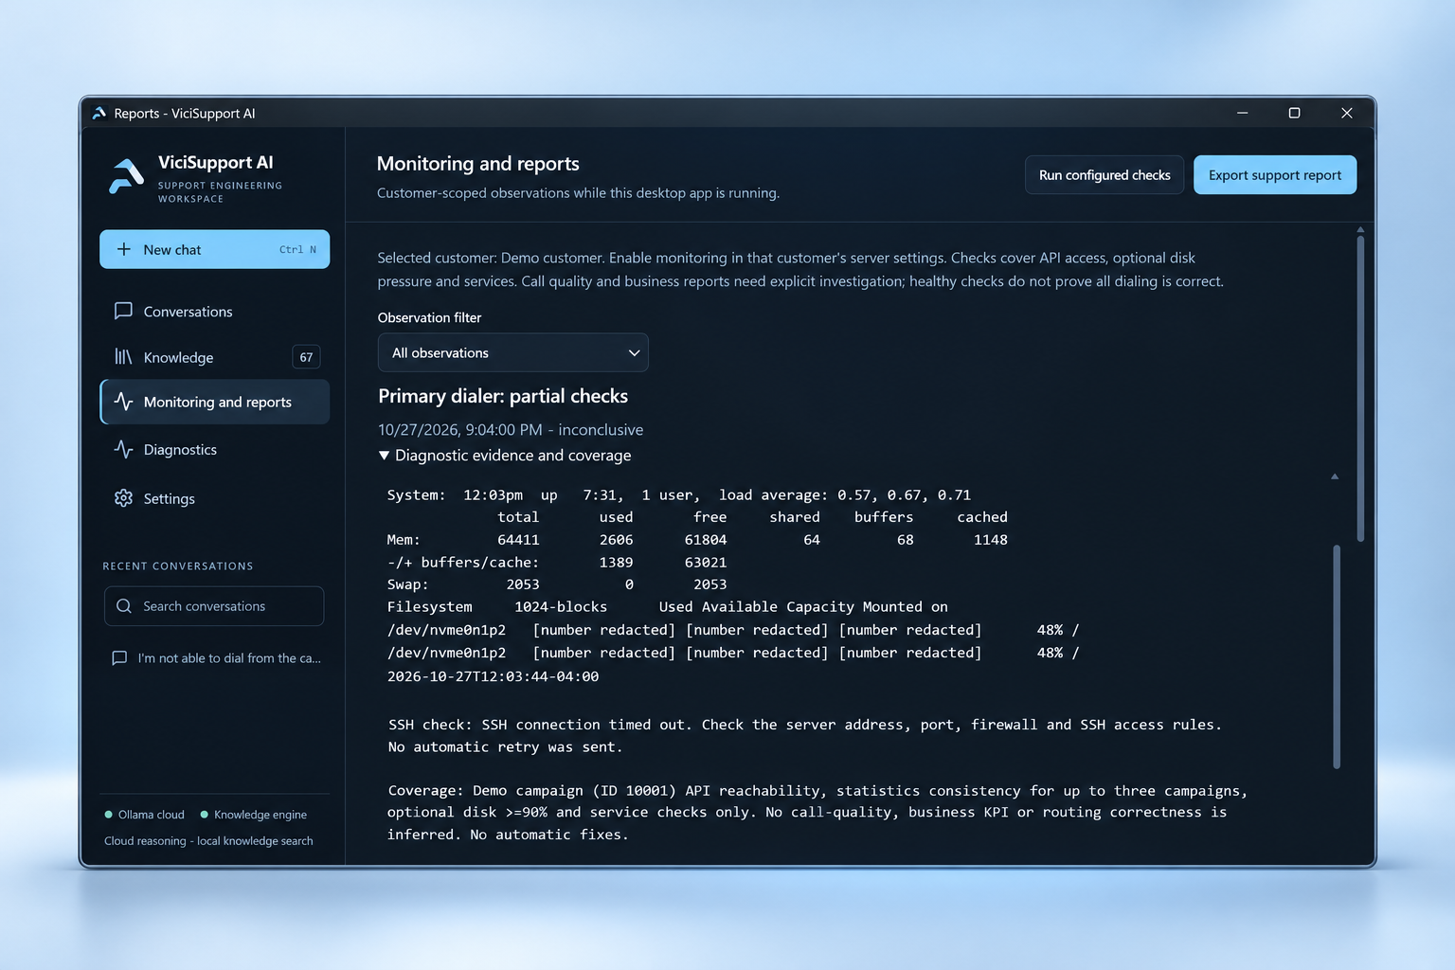Click the title bar app icon
The height and width of the screenshot is (970, 1455).
tap(99, 113)
